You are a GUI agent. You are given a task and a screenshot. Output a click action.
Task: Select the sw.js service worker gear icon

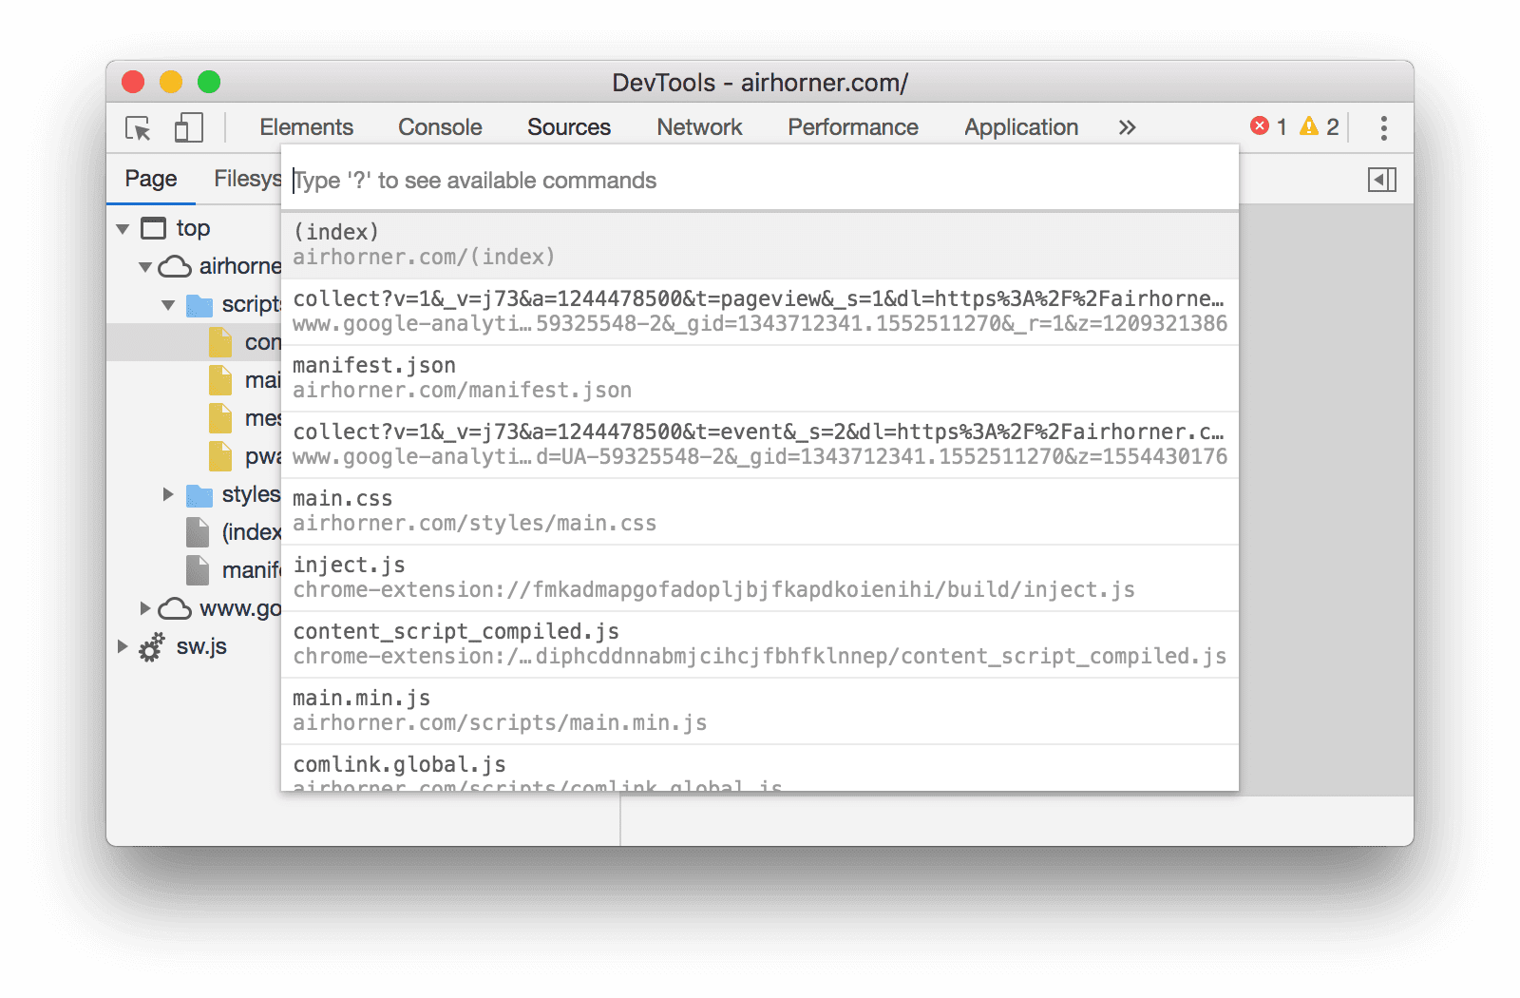pos(152,647)
